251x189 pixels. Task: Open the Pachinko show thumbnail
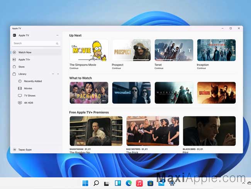coord(89,93)
